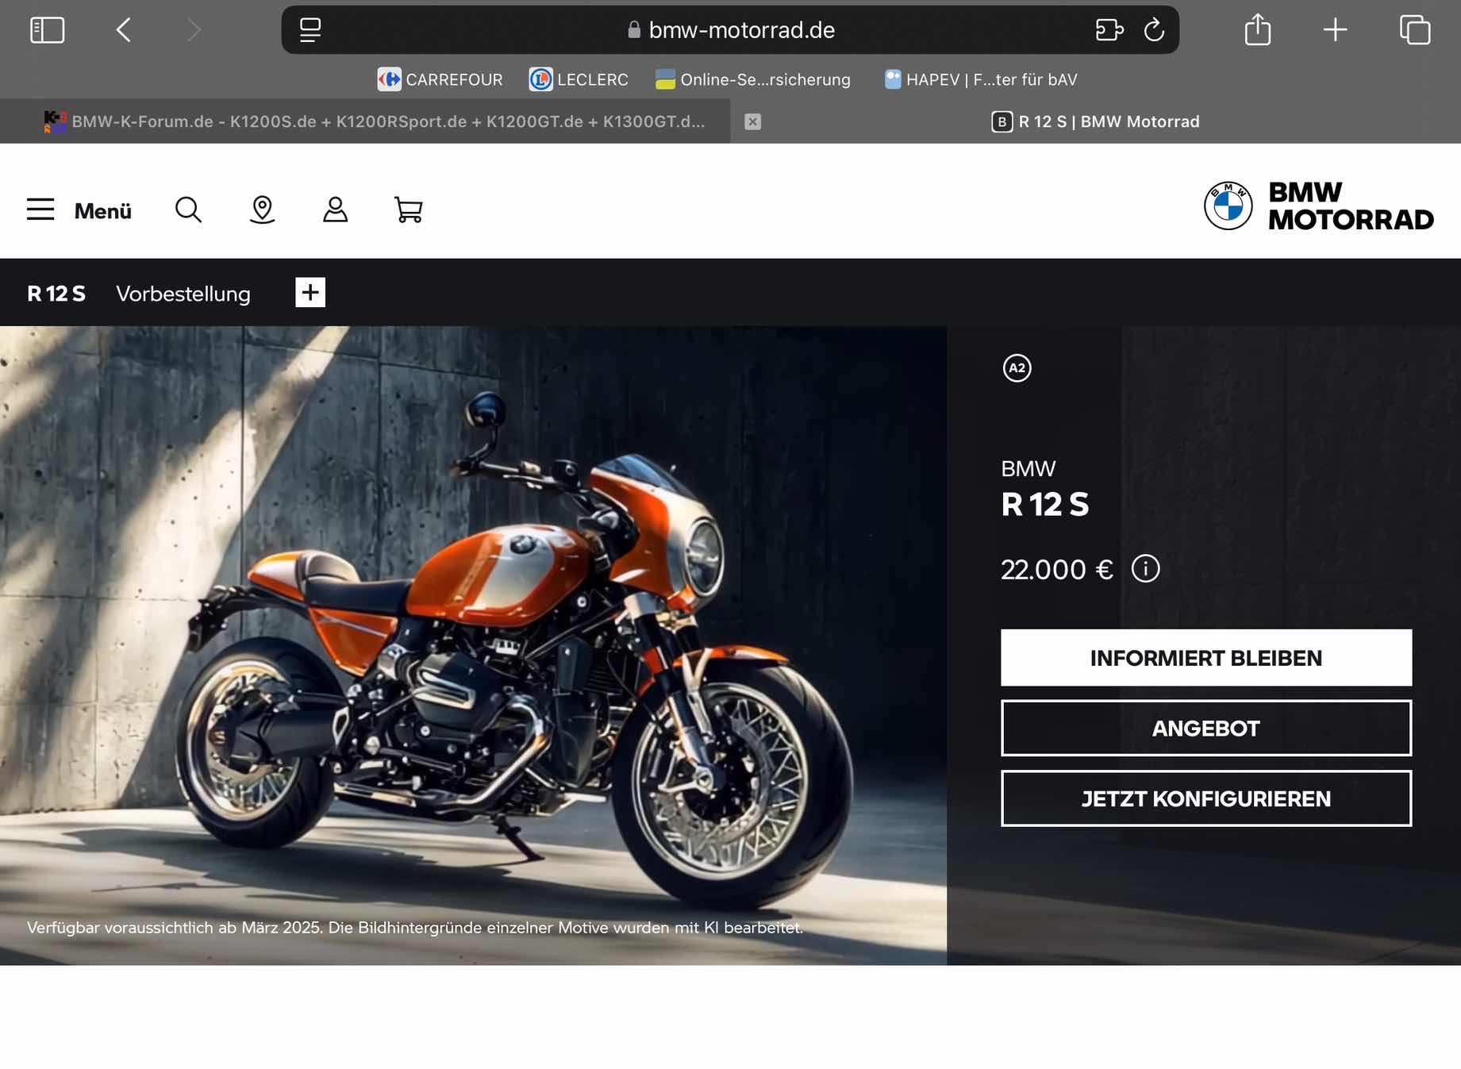Go back to the previous page

tap(124, 30)
